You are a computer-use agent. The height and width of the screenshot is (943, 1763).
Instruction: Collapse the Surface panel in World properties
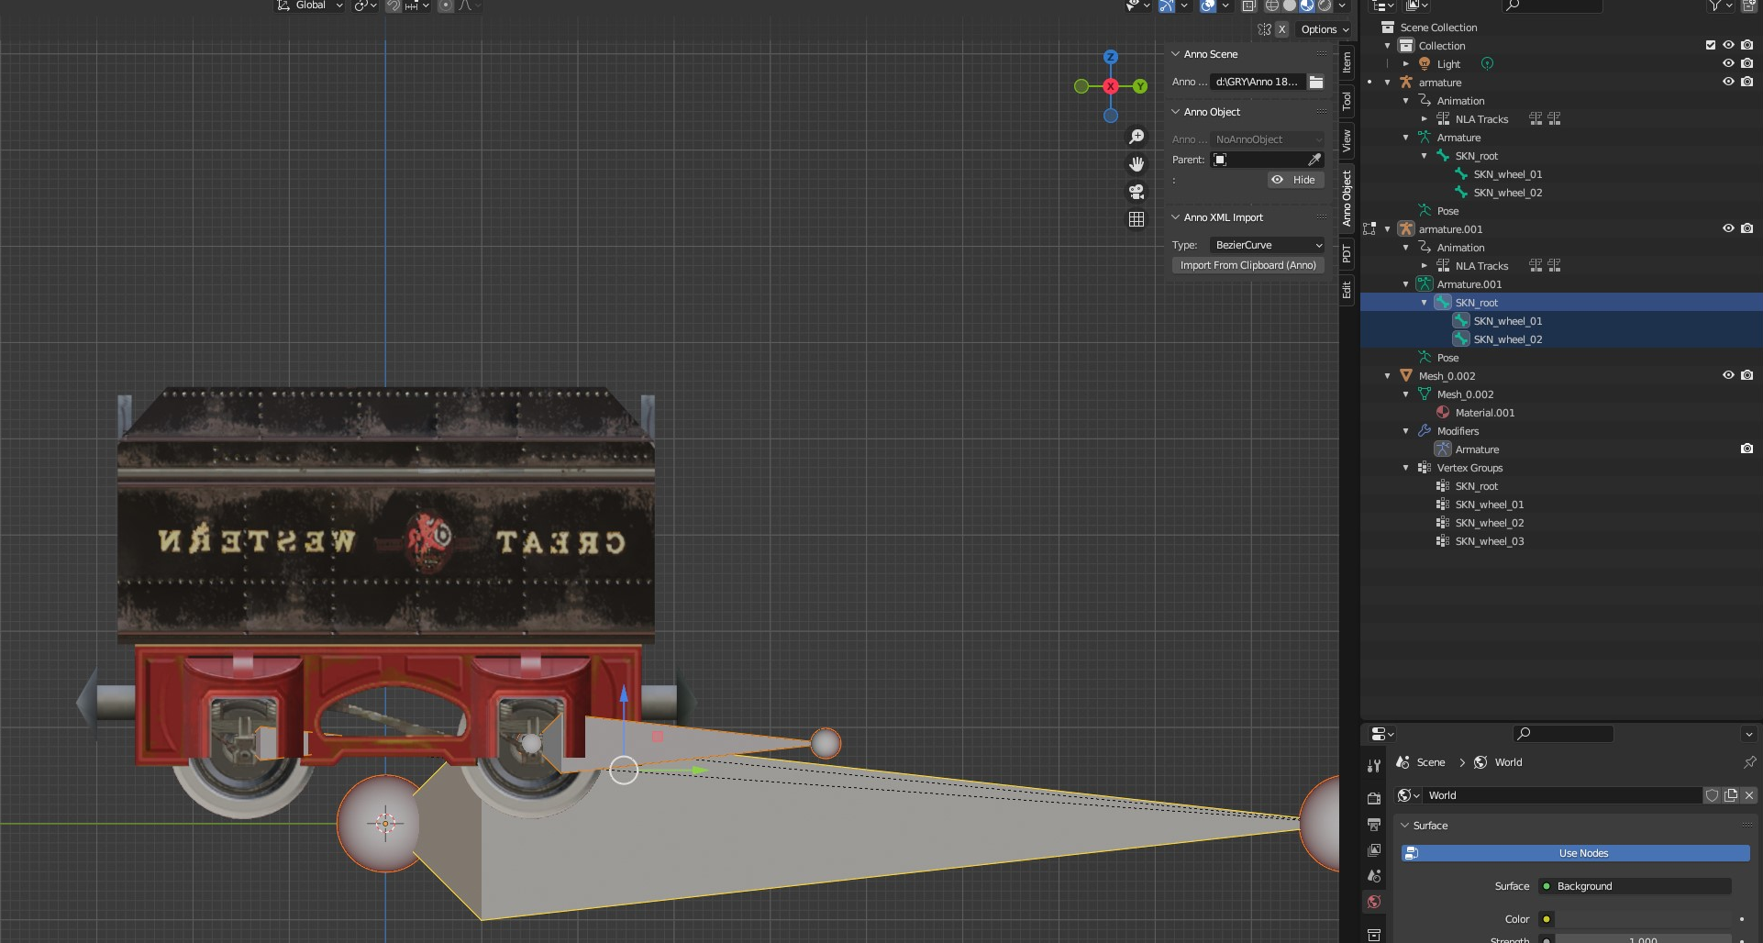[1404, 826]
